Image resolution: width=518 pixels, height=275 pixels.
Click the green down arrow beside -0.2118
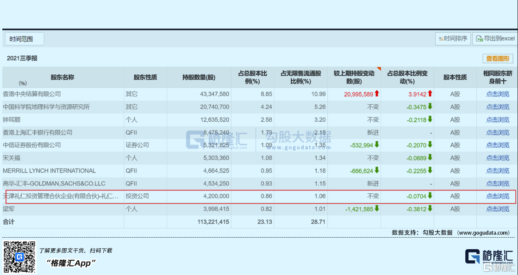[430, 120]
